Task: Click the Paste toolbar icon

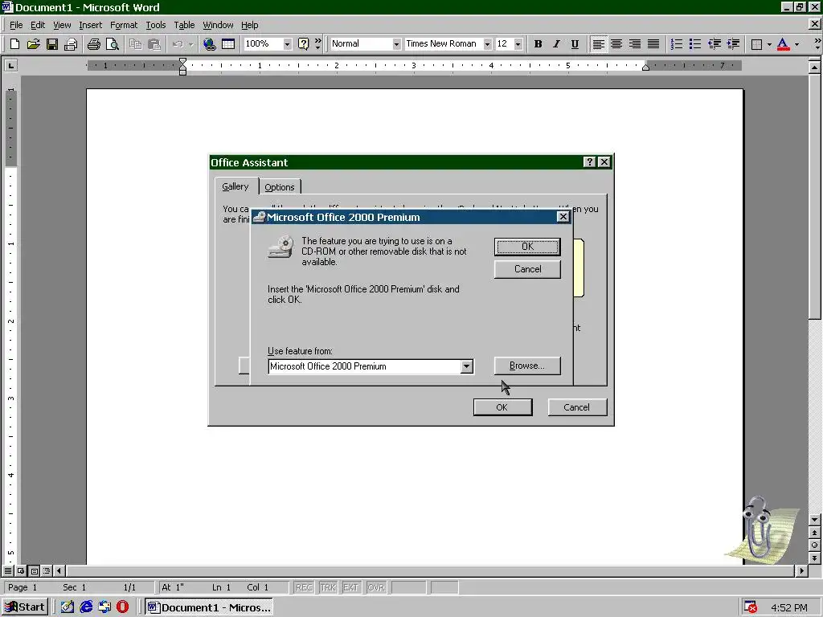Action: coord(154,44)
